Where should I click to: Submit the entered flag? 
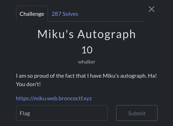(x=137, y=113)
